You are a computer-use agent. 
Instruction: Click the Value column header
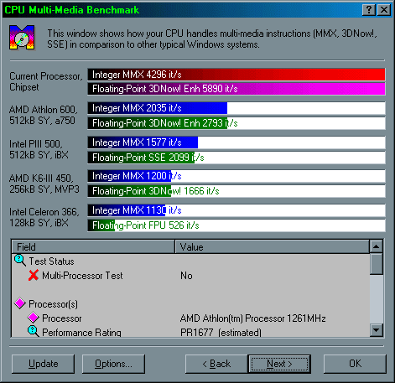coord(272,246)
